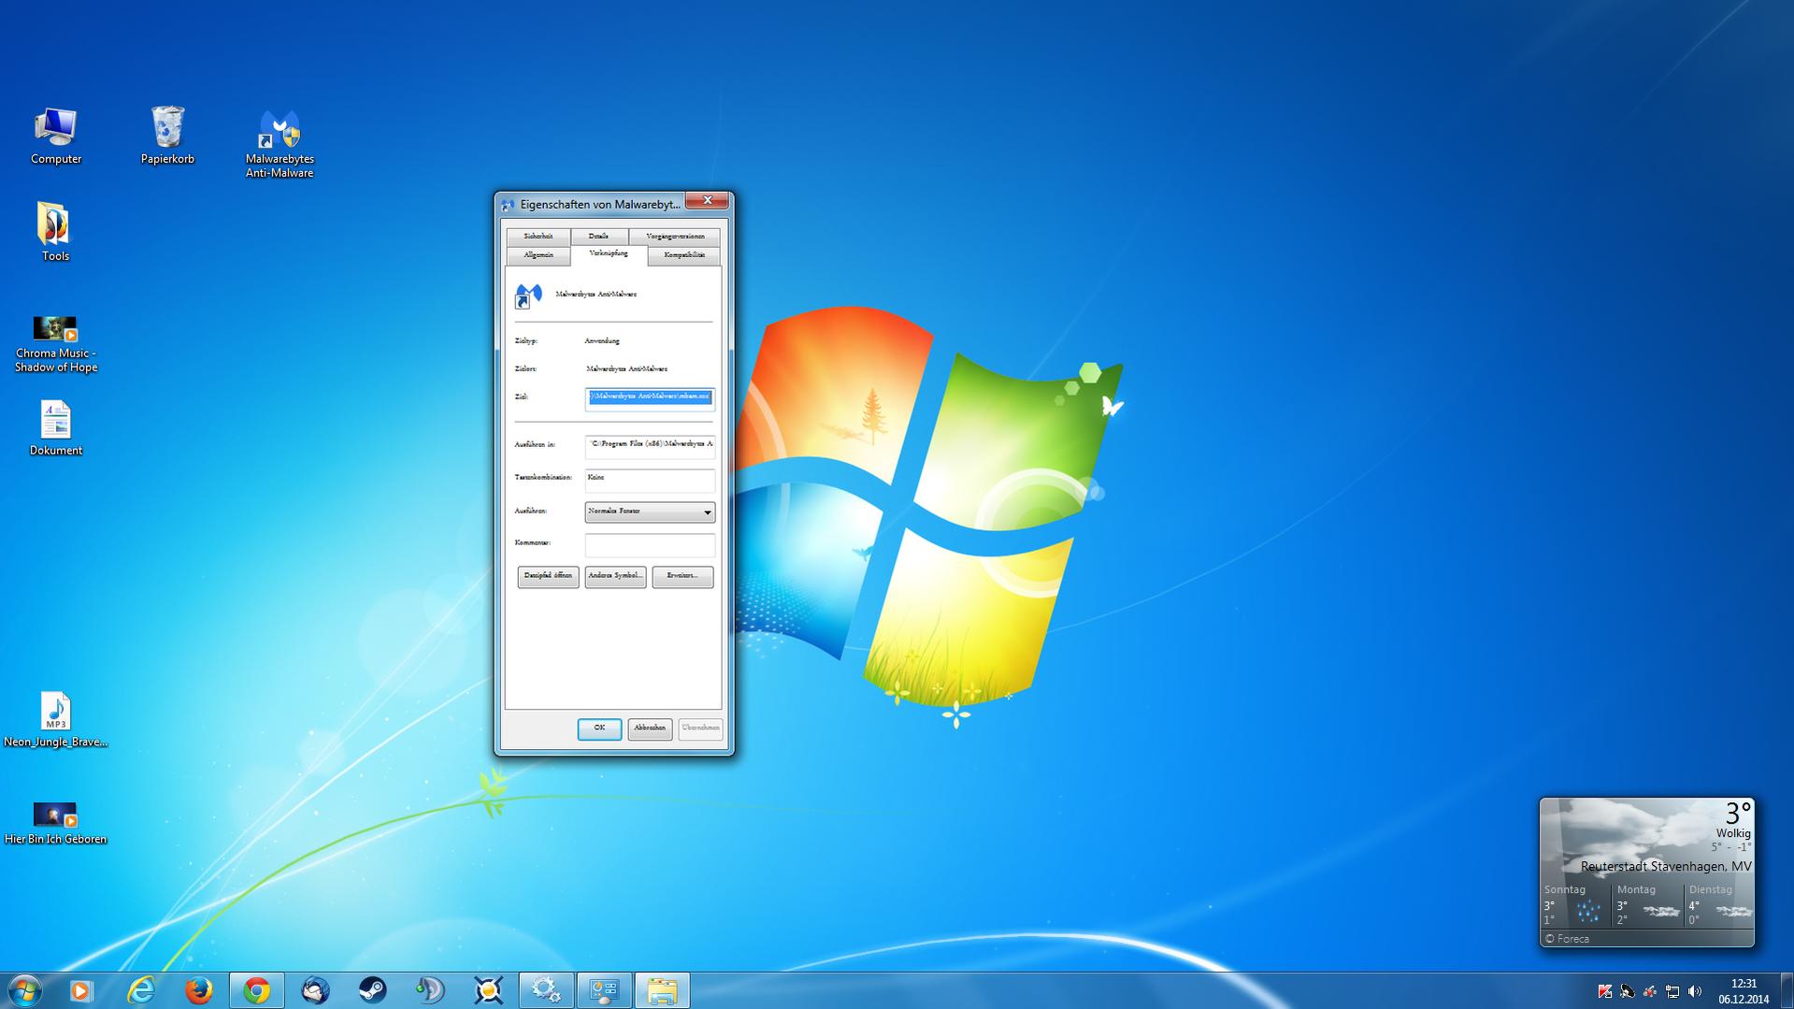The height and width of the screenshot is (1009, 1794).
Task: Click the Wolkig condition text in weather gadget
Action: [1733, 833]
